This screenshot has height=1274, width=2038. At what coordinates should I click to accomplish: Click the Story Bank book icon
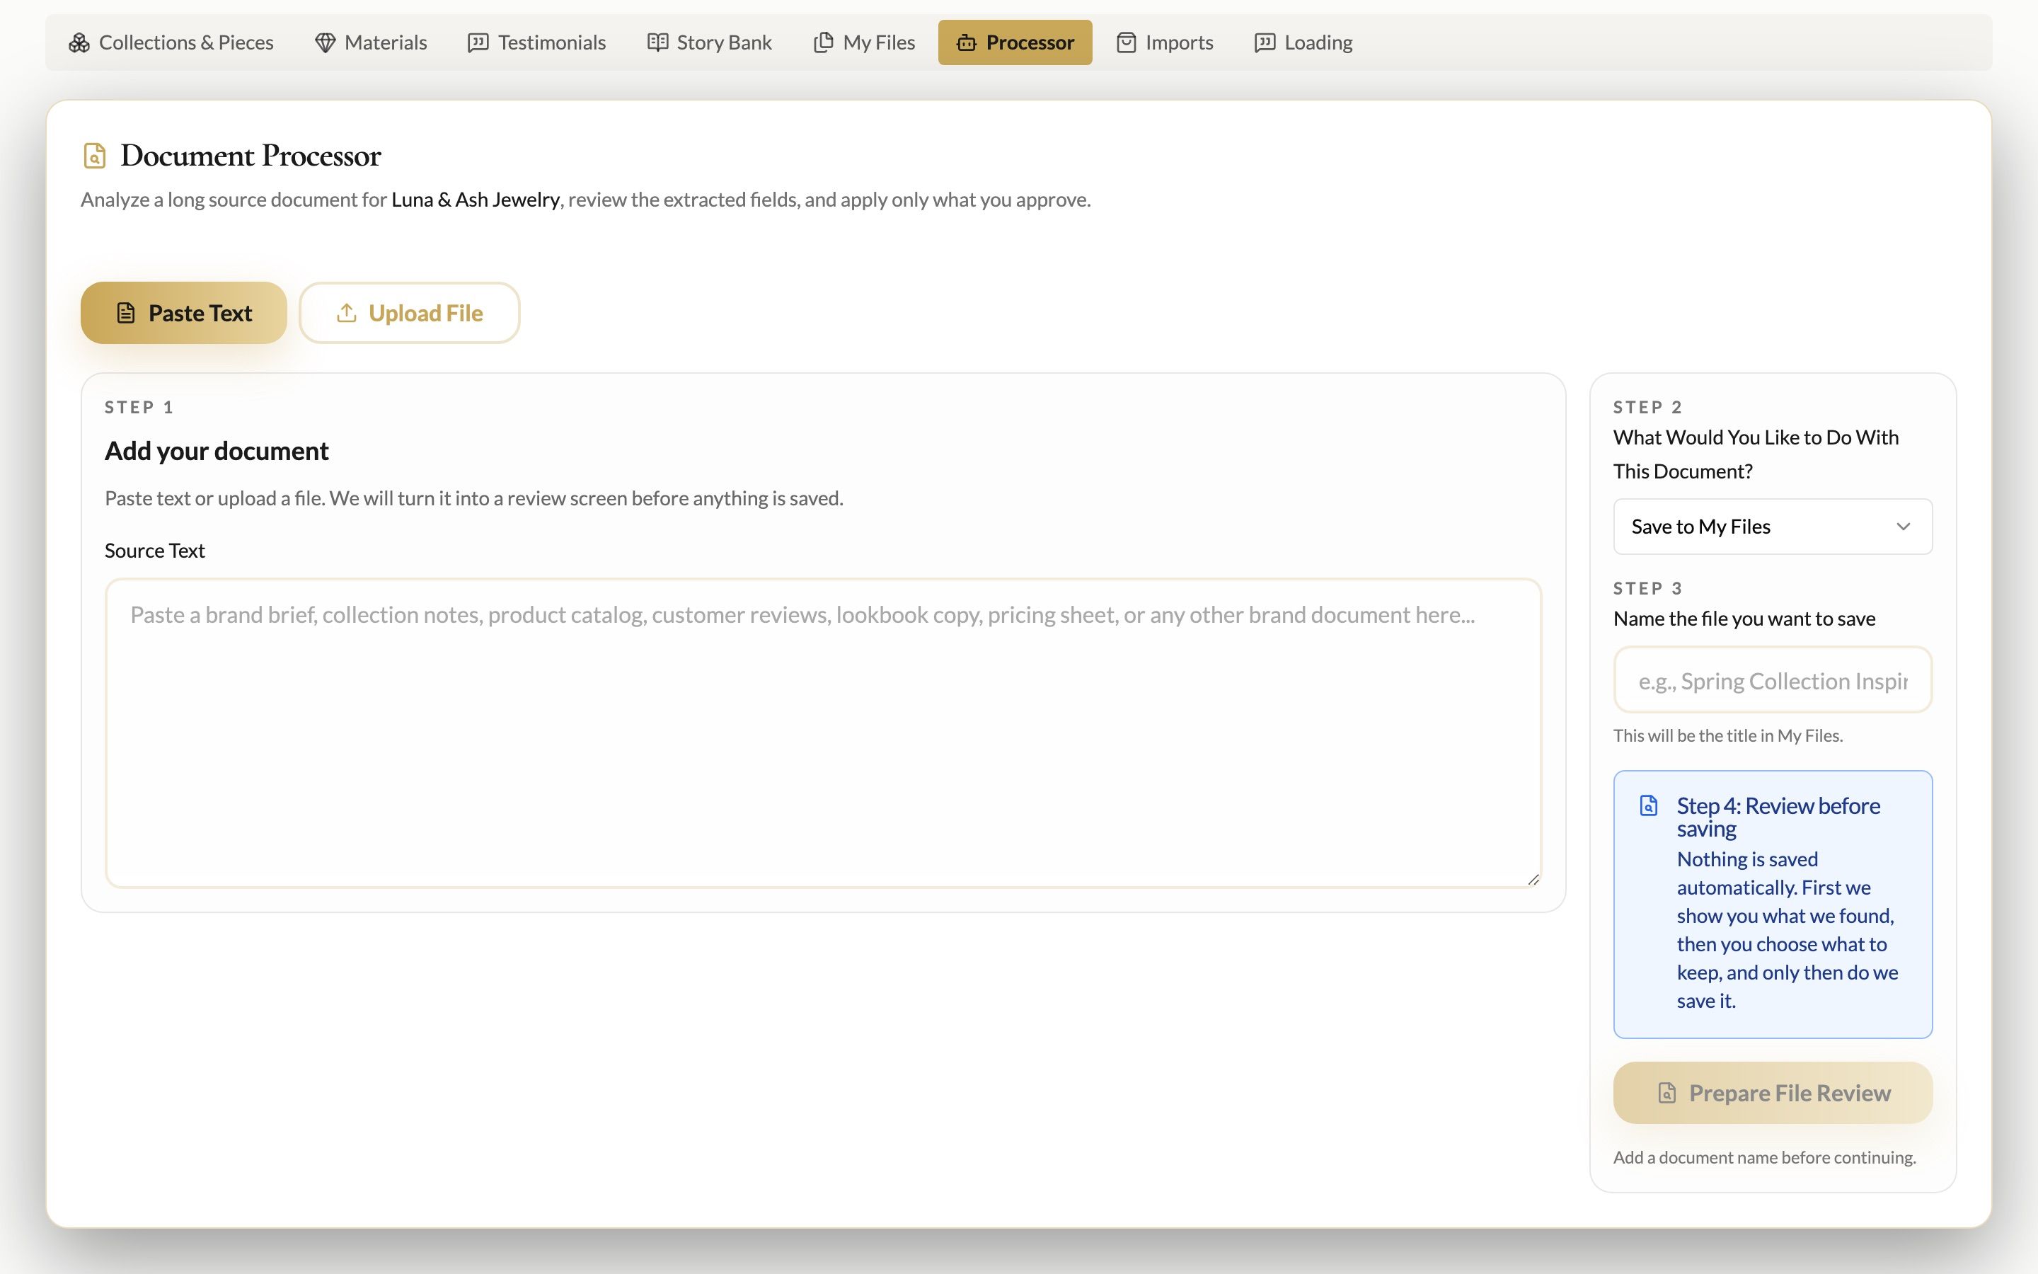[657, 42]
